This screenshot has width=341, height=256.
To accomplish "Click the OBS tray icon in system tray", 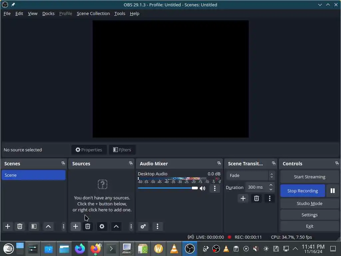I will point(216,249).
